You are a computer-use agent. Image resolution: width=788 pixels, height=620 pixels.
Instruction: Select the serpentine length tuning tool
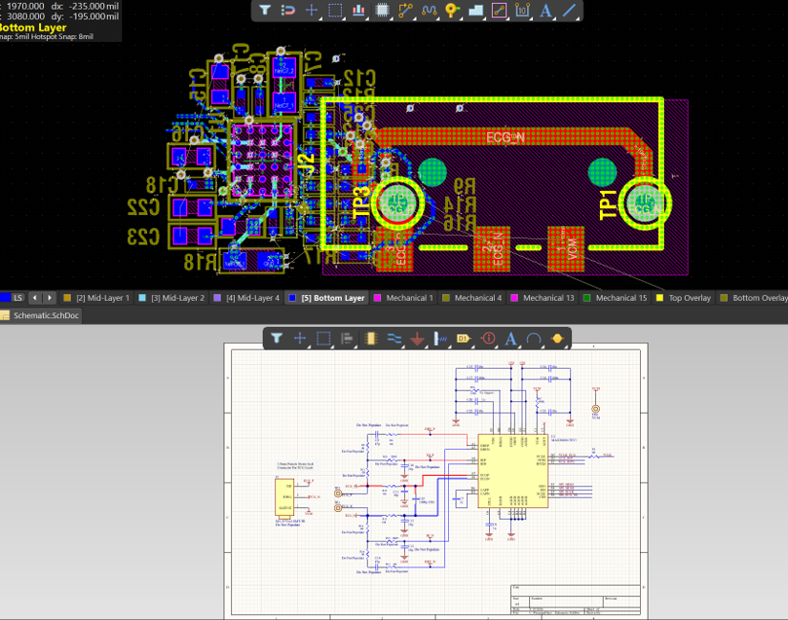[x=429, y=11]
